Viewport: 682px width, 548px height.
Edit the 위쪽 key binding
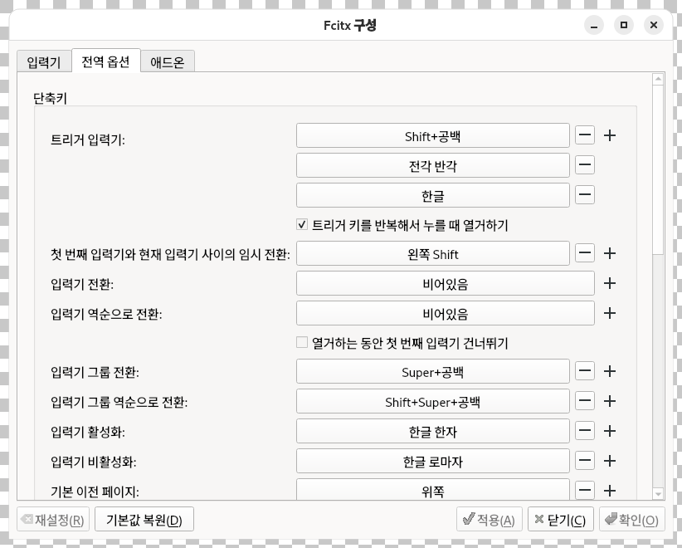coord(433,489)
